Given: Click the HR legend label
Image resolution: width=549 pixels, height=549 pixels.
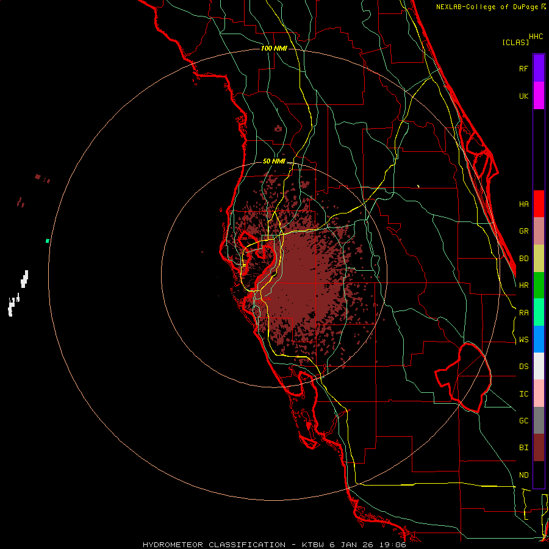Looking at the screenshot, I should (x=523, y=285).
